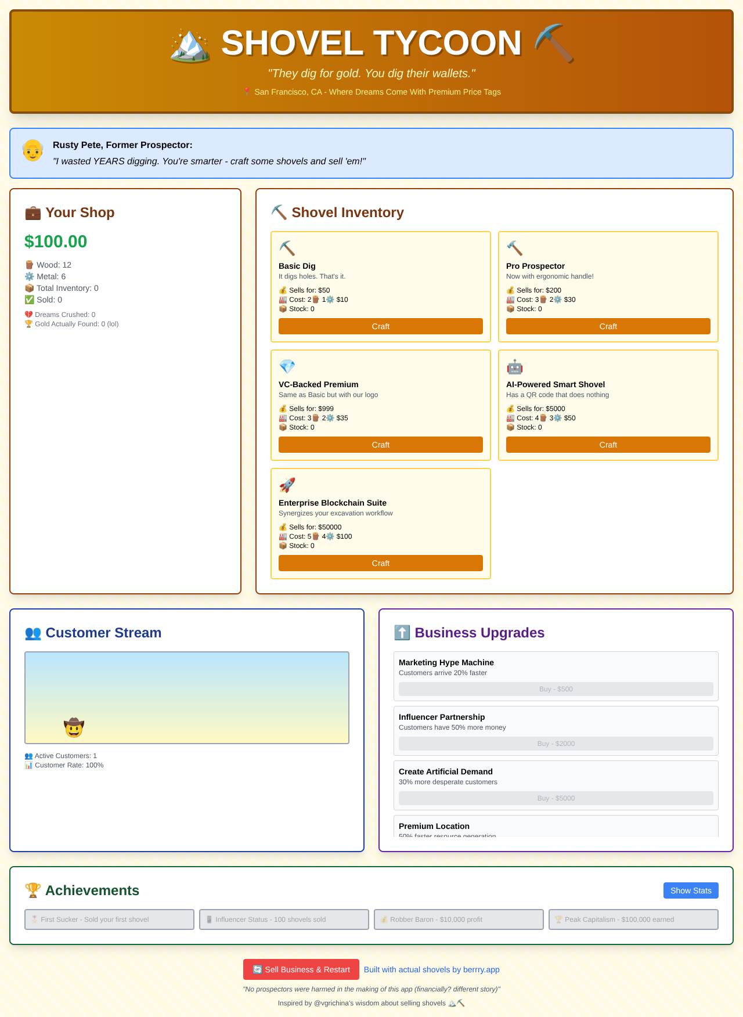Craft the VC-Backed Premium shovel

tap(380, 445)
